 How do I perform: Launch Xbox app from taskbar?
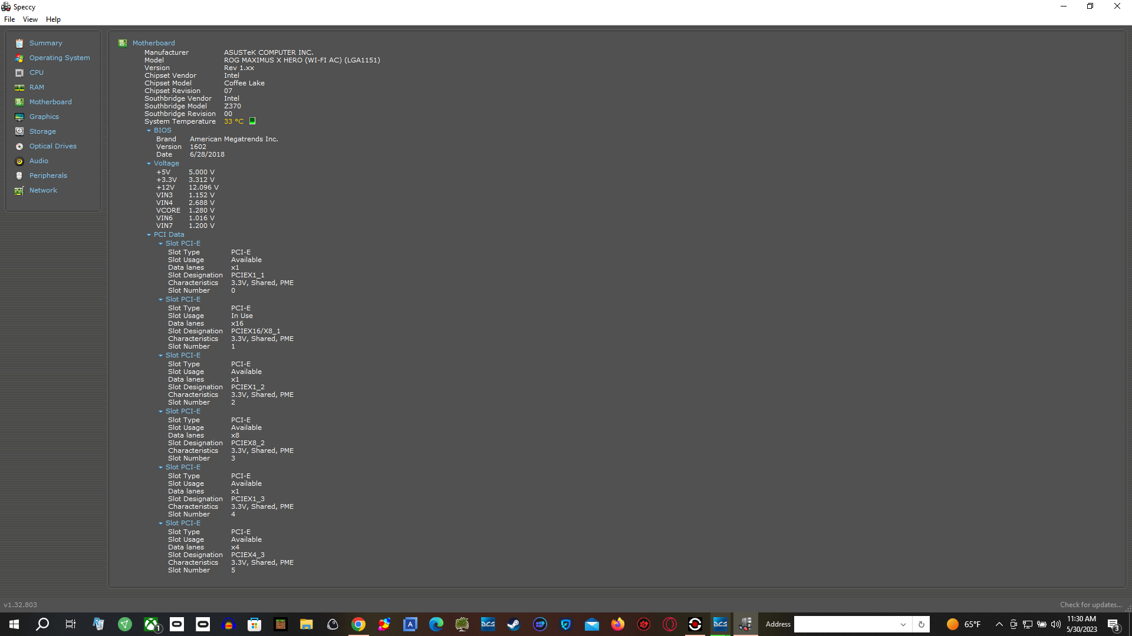[x=152, y=624]
